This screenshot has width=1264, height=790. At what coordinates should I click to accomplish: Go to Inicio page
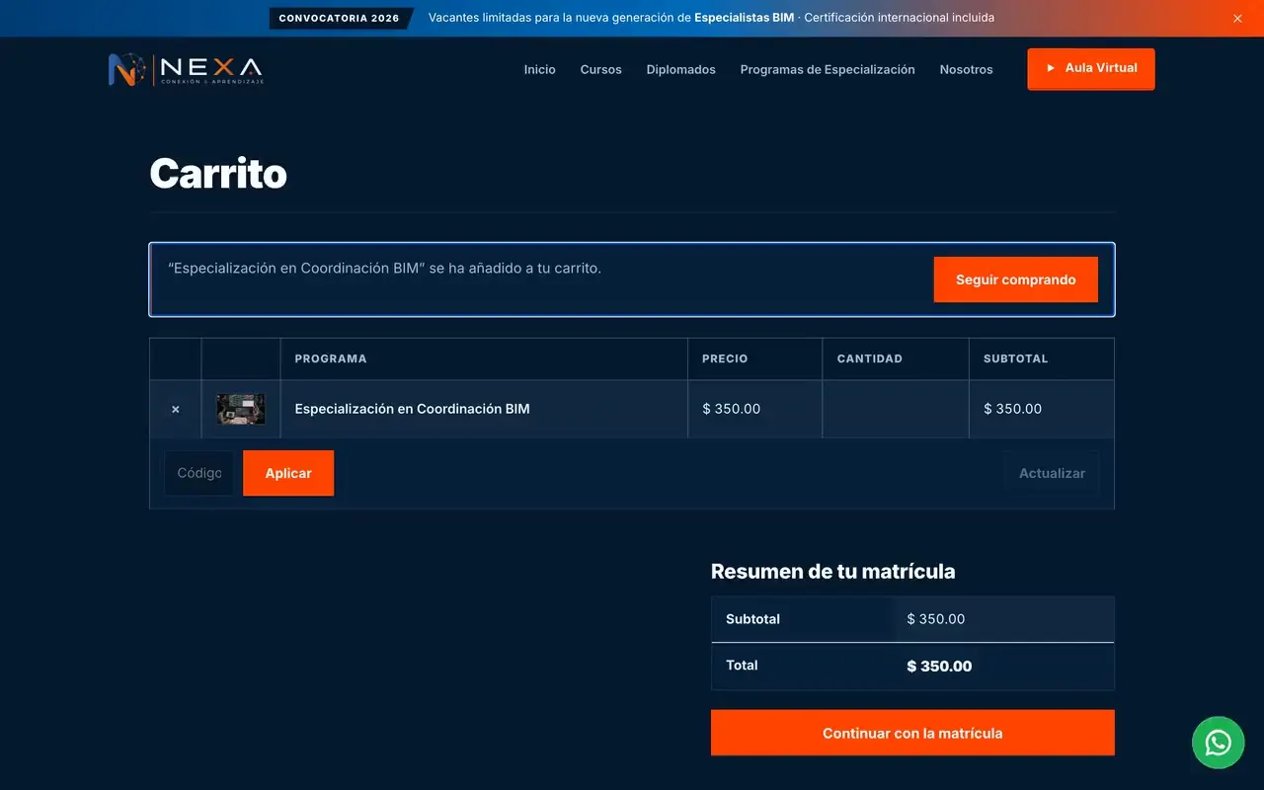[540, 69]
